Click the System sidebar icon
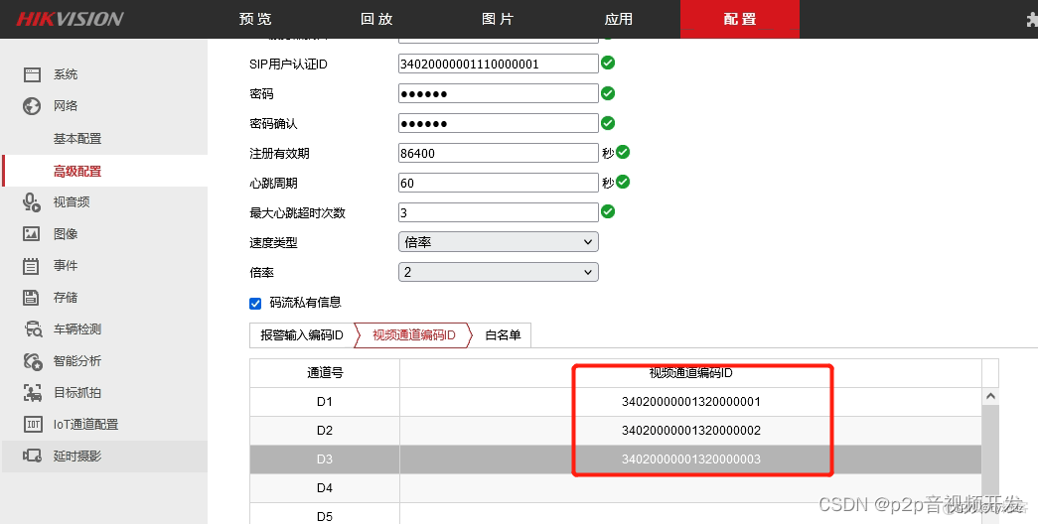1038x524 pixels. [x=32, y=74]
